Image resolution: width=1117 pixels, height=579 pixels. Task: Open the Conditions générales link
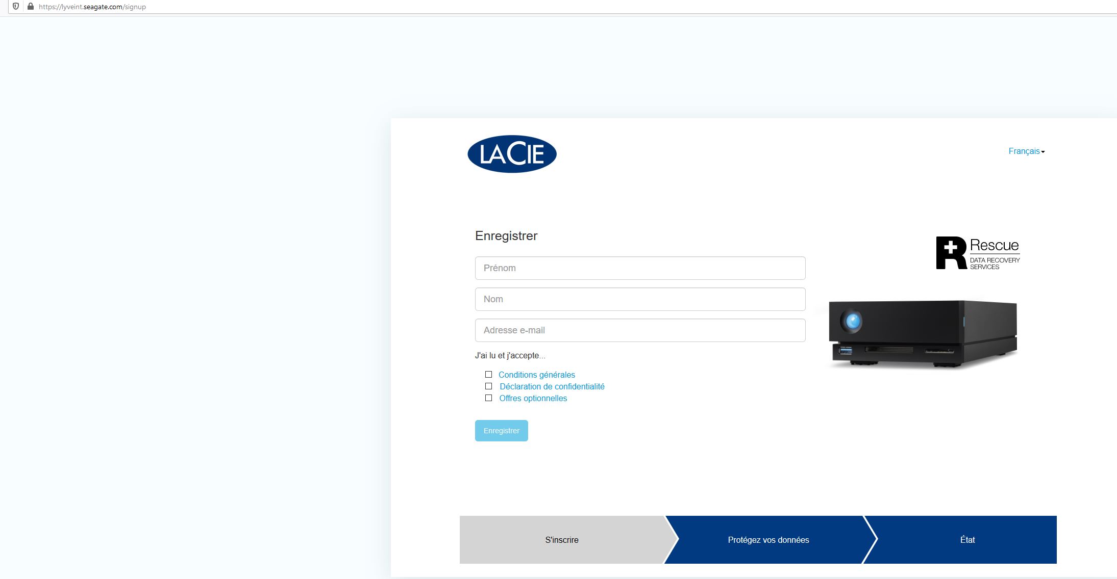tap(536, 375)
